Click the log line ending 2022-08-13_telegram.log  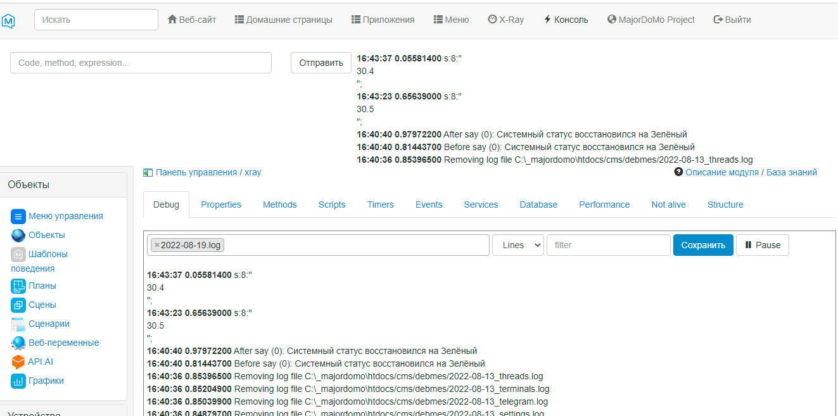[x=348, y=401]
